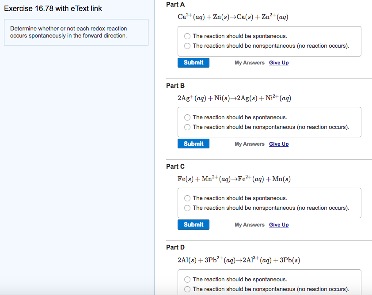Image resolution: width=372 pixels, height=295 pixels.
Task: Select spontaneous for Part A reaction
Action: pos(187,36)
